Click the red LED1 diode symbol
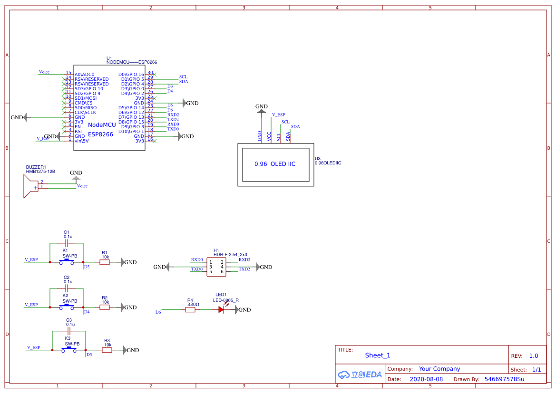556x393 pixels. [222, 310]
